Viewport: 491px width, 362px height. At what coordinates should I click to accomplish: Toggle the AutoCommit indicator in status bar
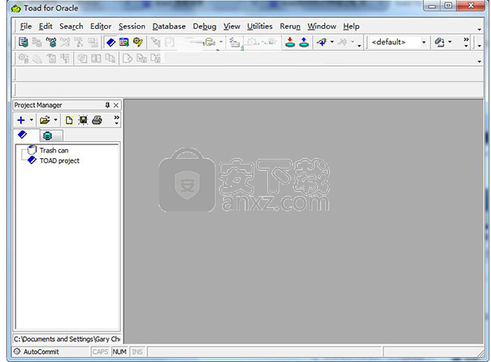coord(36,352)
